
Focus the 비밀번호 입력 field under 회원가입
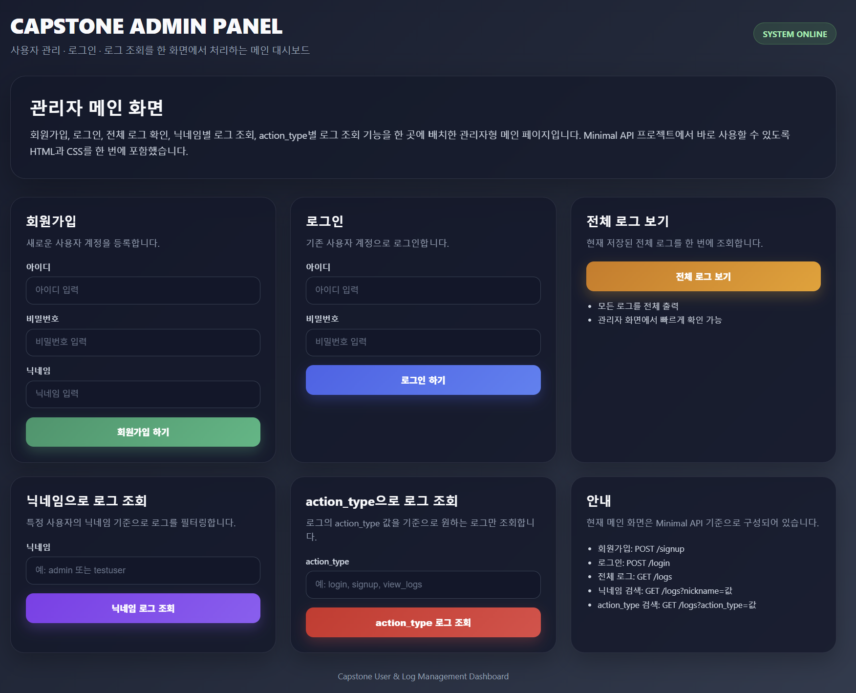point(143,343)
